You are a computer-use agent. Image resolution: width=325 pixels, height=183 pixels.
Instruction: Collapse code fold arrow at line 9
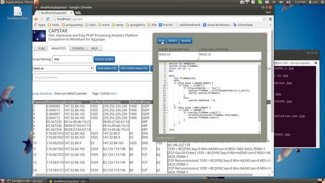pyautogui.click(x=167, y=83)
